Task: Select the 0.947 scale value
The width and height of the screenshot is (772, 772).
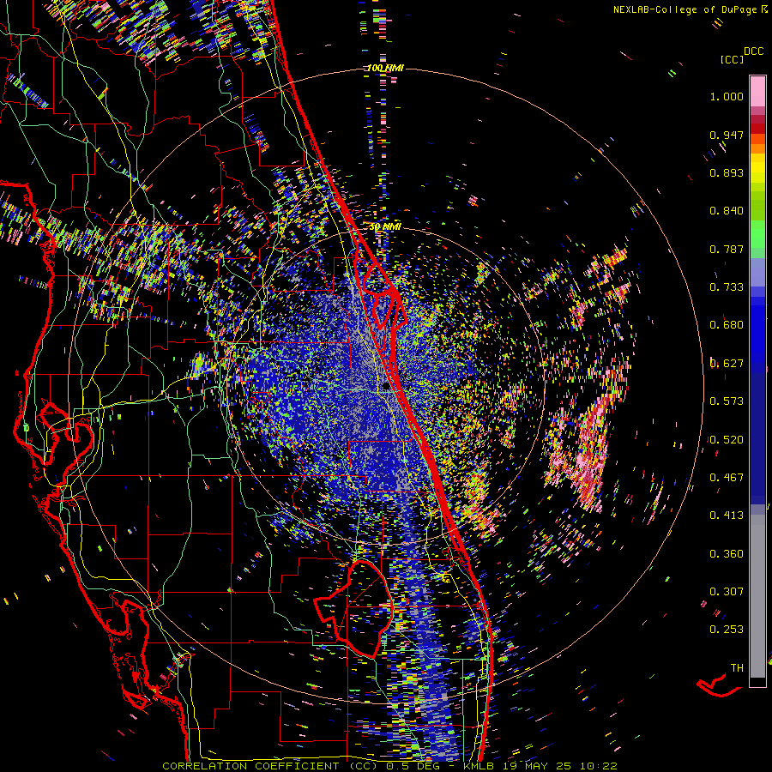Action: pyautogui.click(x=727, y=135)
